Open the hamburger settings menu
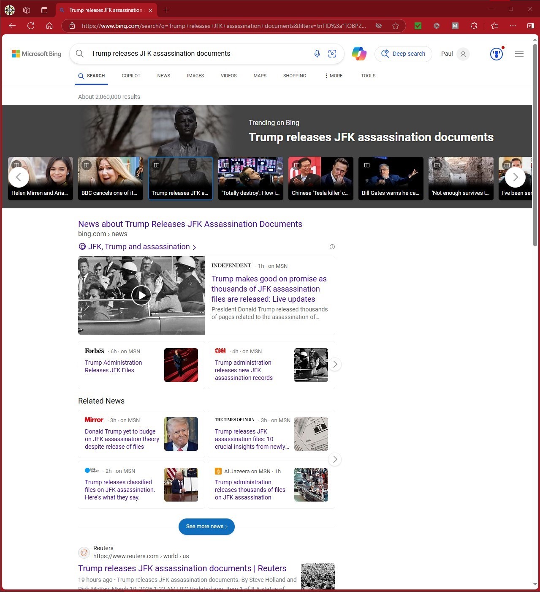Viewport: 540px width, 592px height. pos(519,54)
